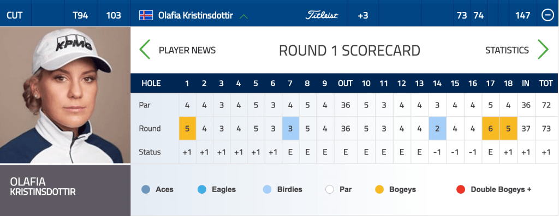This screenshot has width=559, height=216.
Task: Click the Iceland flag icon
Action: click(x=146, y=15)
